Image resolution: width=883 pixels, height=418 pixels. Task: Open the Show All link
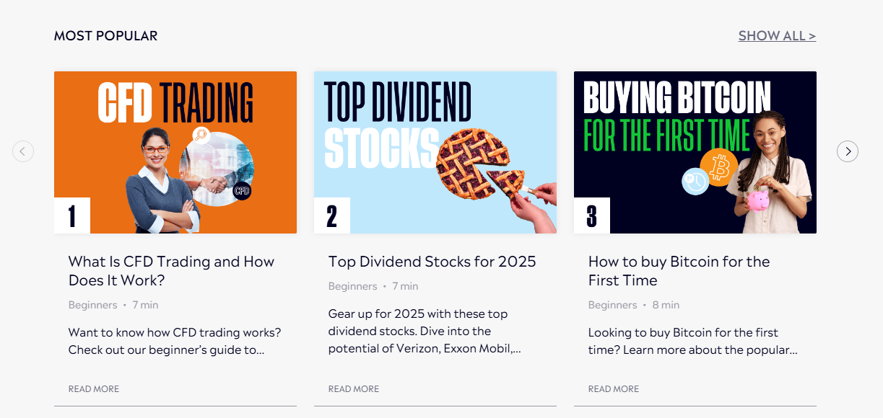click(777, 36)
